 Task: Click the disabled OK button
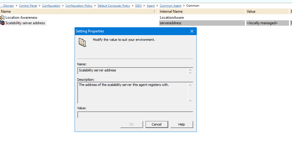click(x=131, y=124)
